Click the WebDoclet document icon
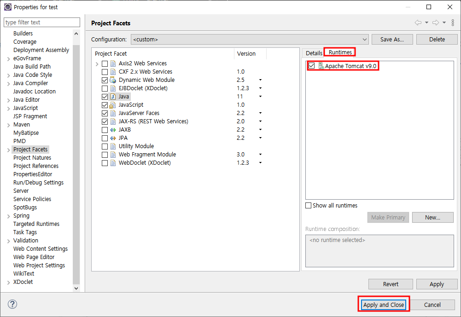 pyautogui.click(x=113, y=163)
